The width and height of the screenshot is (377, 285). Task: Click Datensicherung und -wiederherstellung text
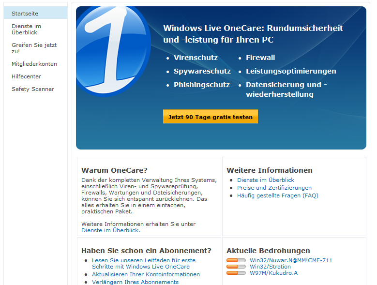(286, 90)
